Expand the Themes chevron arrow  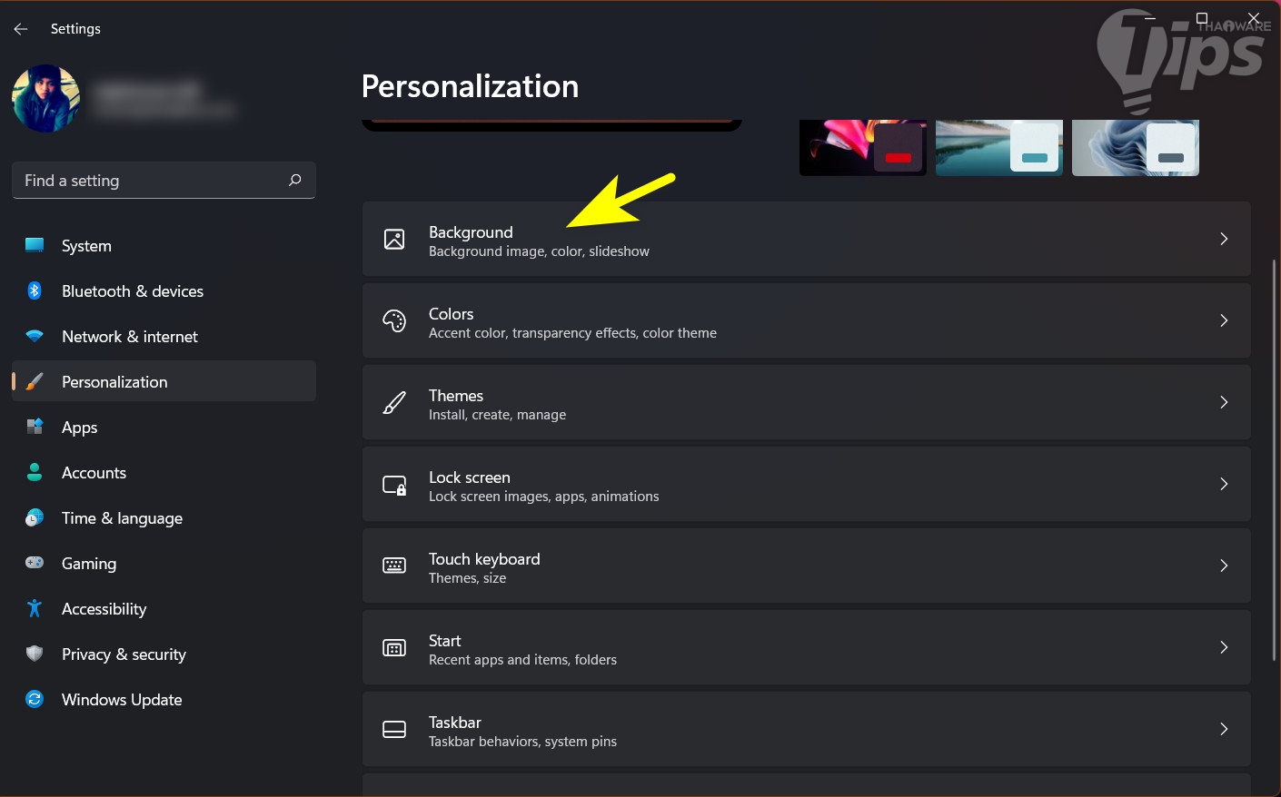click(1224, 402)
